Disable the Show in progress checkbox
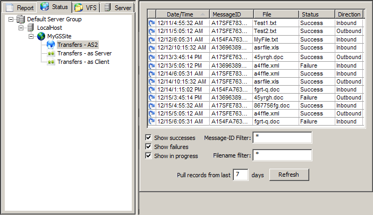The height and width of the screenshot is (215, 373). (149, 156)
